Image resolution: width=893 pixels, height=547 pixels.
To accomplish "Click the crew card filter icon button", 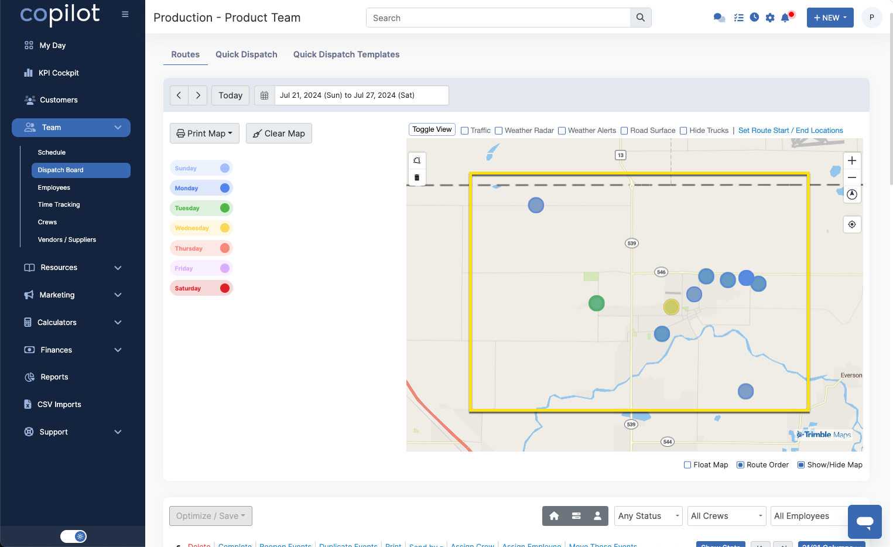I will pos(576,516).
